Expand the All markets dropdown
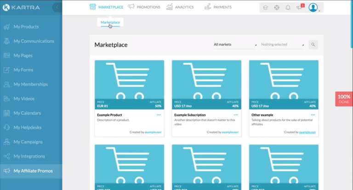Image resolution: width=353 pixels, height=190 pixels. point(234,44)
